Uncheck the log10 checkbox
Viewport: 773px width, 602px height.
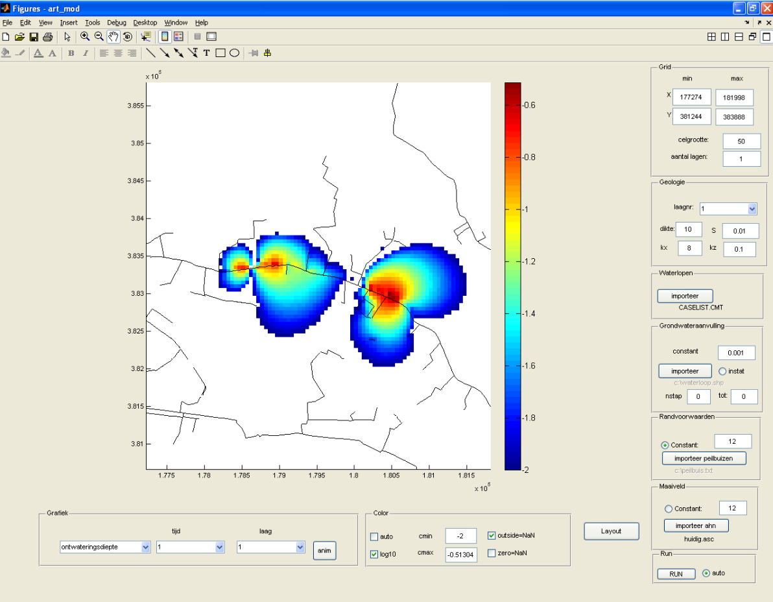[x=374, y=554]
